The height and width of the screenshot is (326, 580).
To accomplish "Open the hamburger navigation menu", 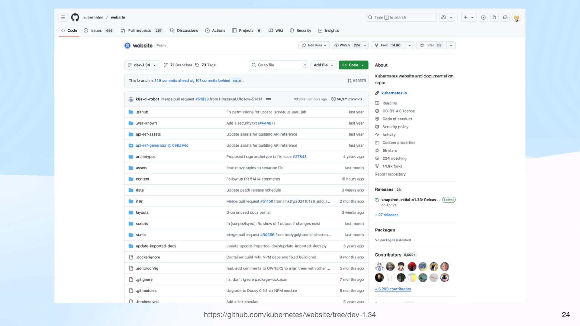I will 63,18.
